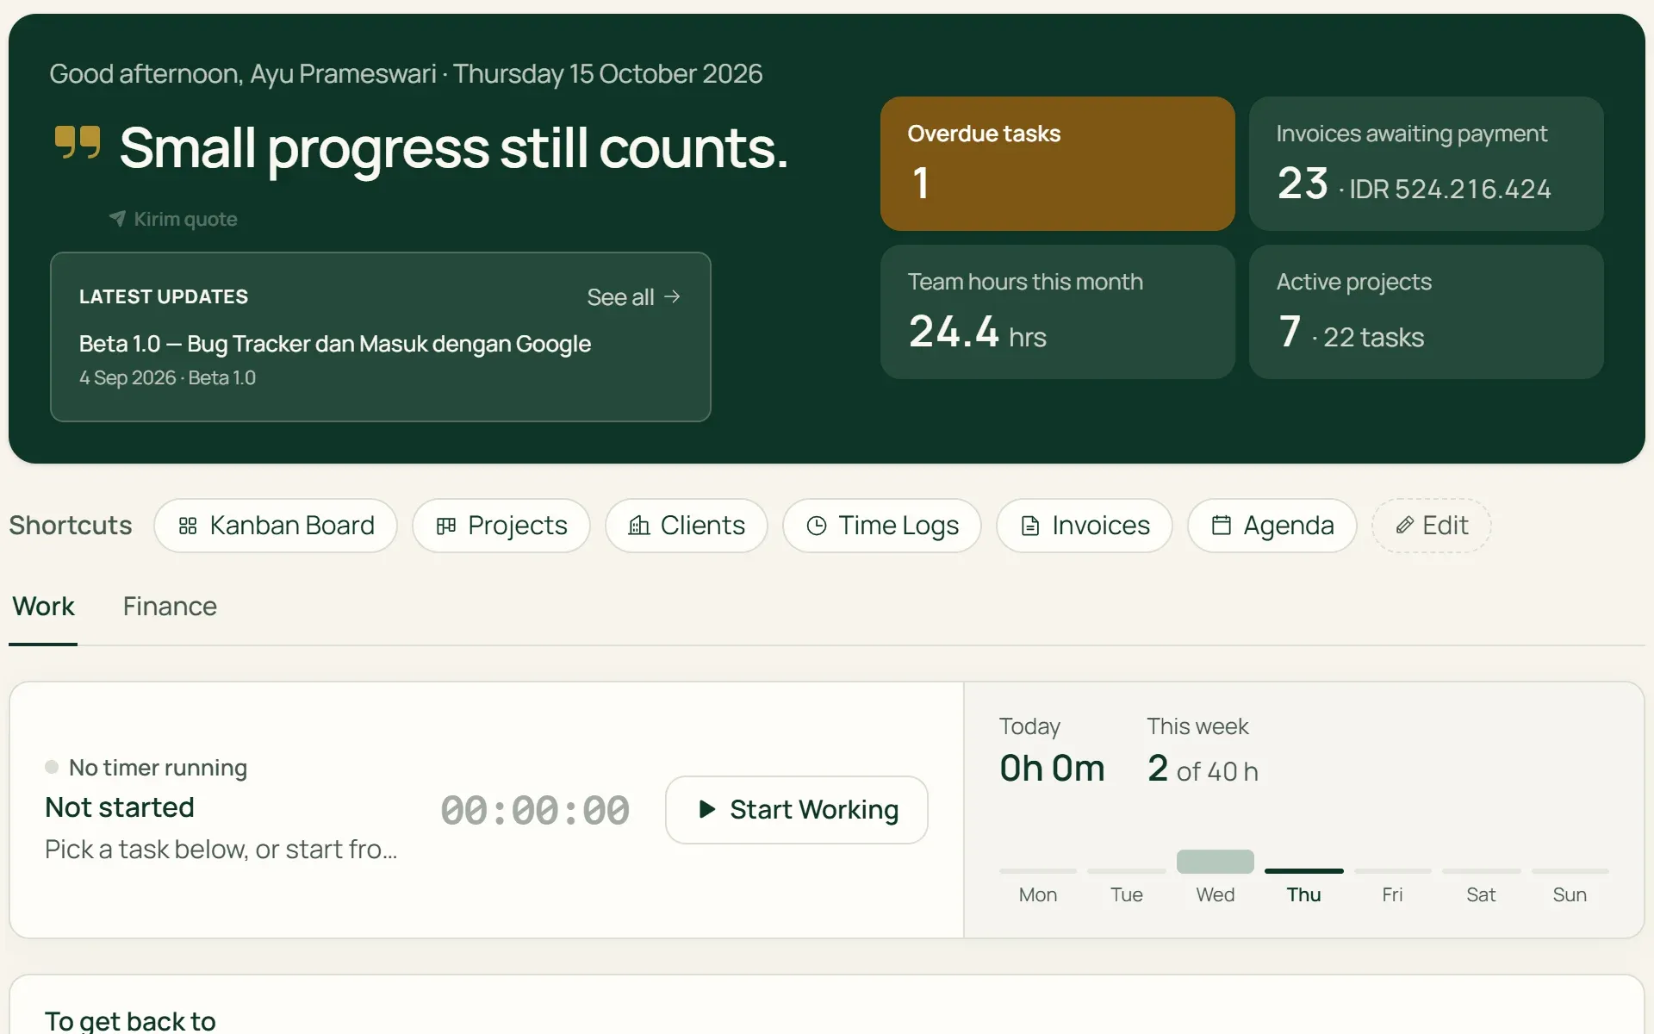1654x1034 pixels.
Task: Open the Team hours this month card
Action: pos(1058,312)
